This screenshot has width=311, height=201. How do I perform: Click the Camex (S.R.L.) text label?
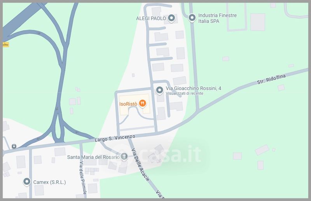[x=49, y=182]
